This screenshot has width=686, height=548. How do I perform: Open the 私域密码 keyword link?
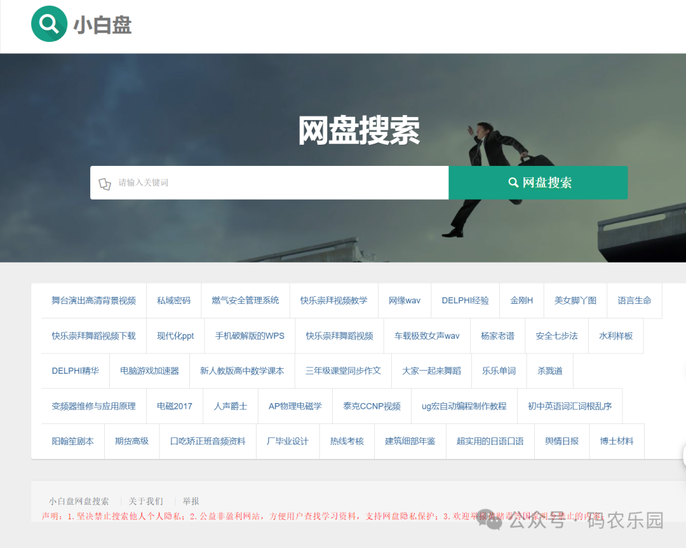(x=173, y=301)
